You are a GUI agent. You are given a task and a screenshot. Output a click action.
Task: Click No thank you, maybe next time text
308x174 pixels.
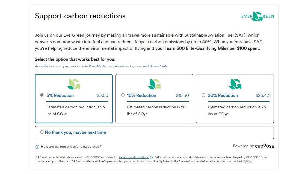tap(75, 132)
